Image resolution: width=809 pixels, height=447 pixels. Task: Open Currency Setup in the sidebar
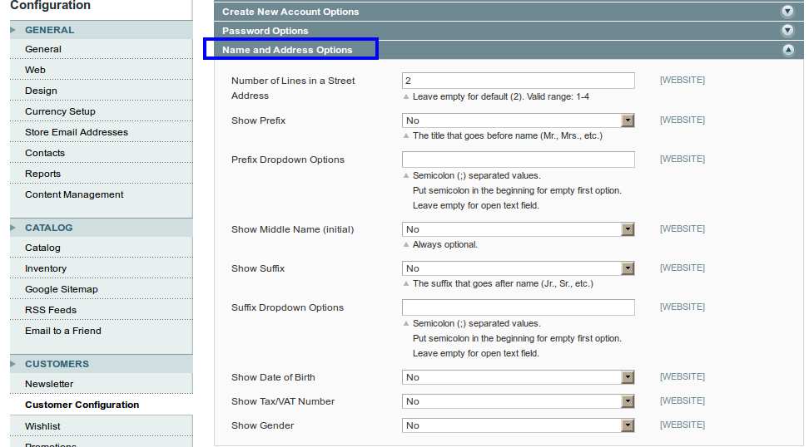click(x=60, y=111)
